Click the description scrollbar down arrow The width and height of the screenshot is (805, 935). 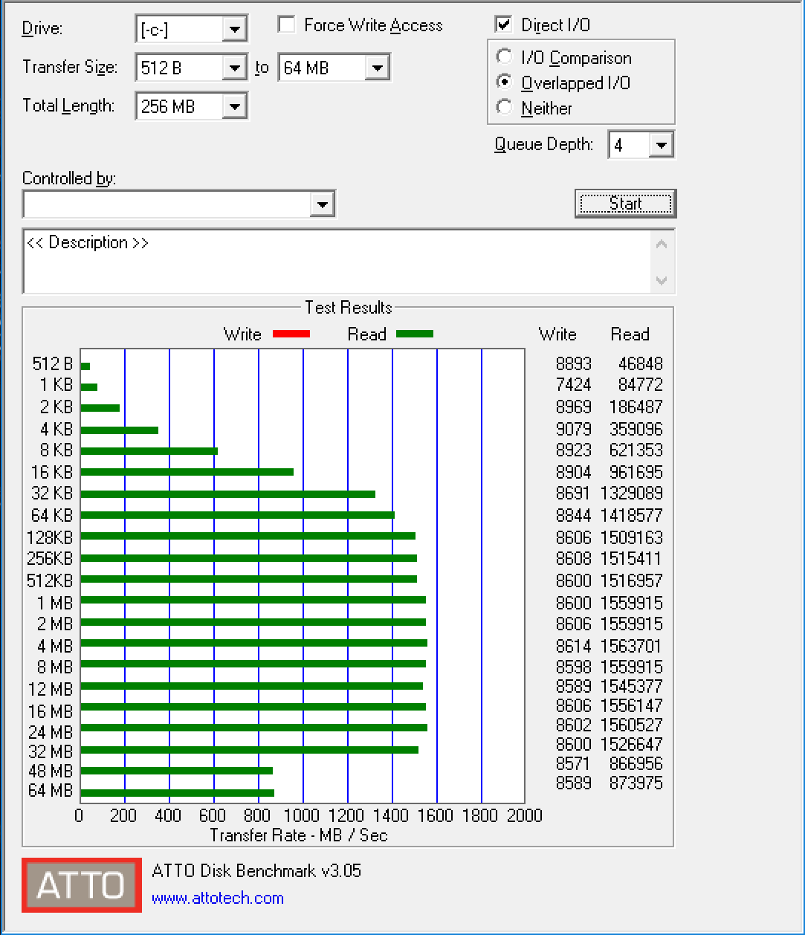(x=662, y=281)
